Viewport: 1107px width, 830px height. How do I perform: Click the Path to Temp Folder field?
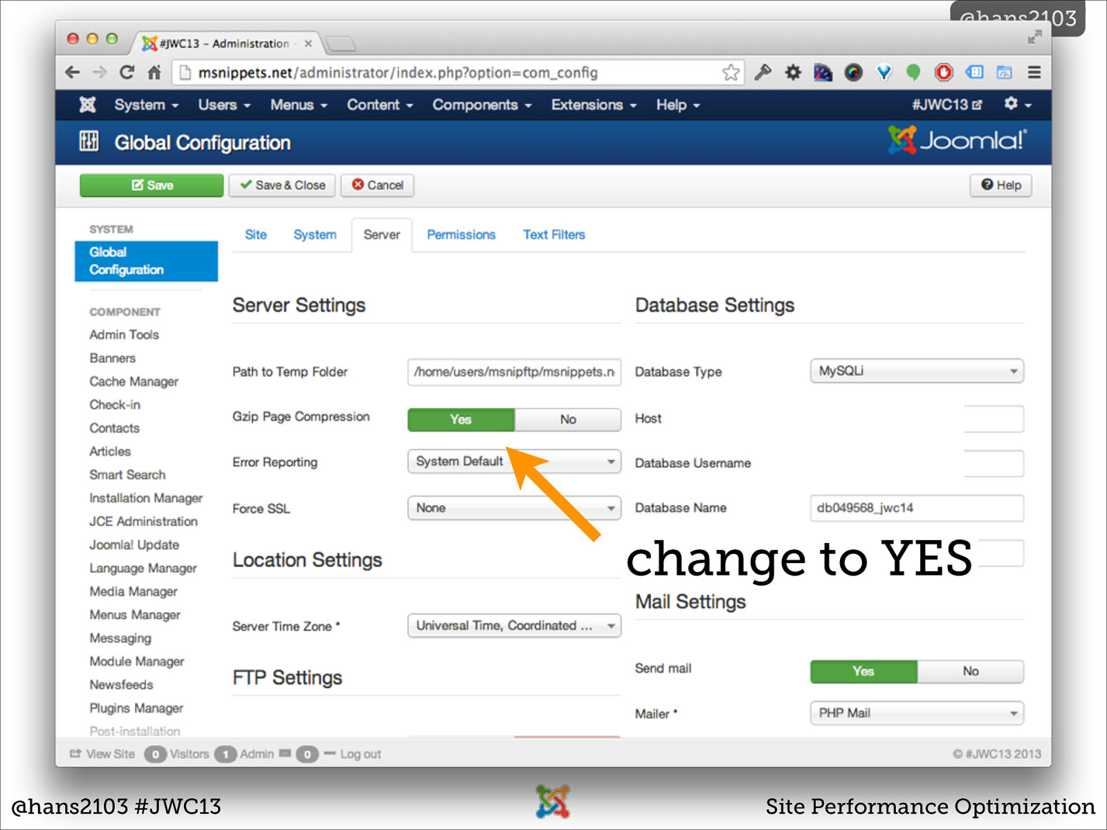click(514, 371)
